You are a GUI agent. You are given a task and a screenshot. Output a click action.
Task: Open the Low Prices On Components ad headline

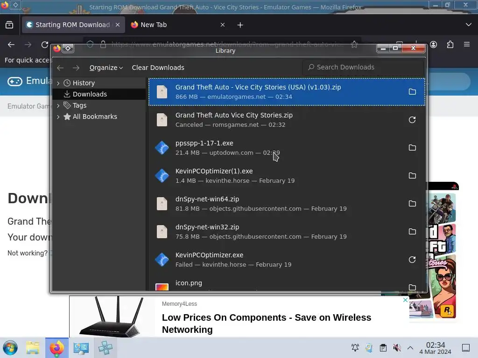pyautogui.click(x=267, y=324)
